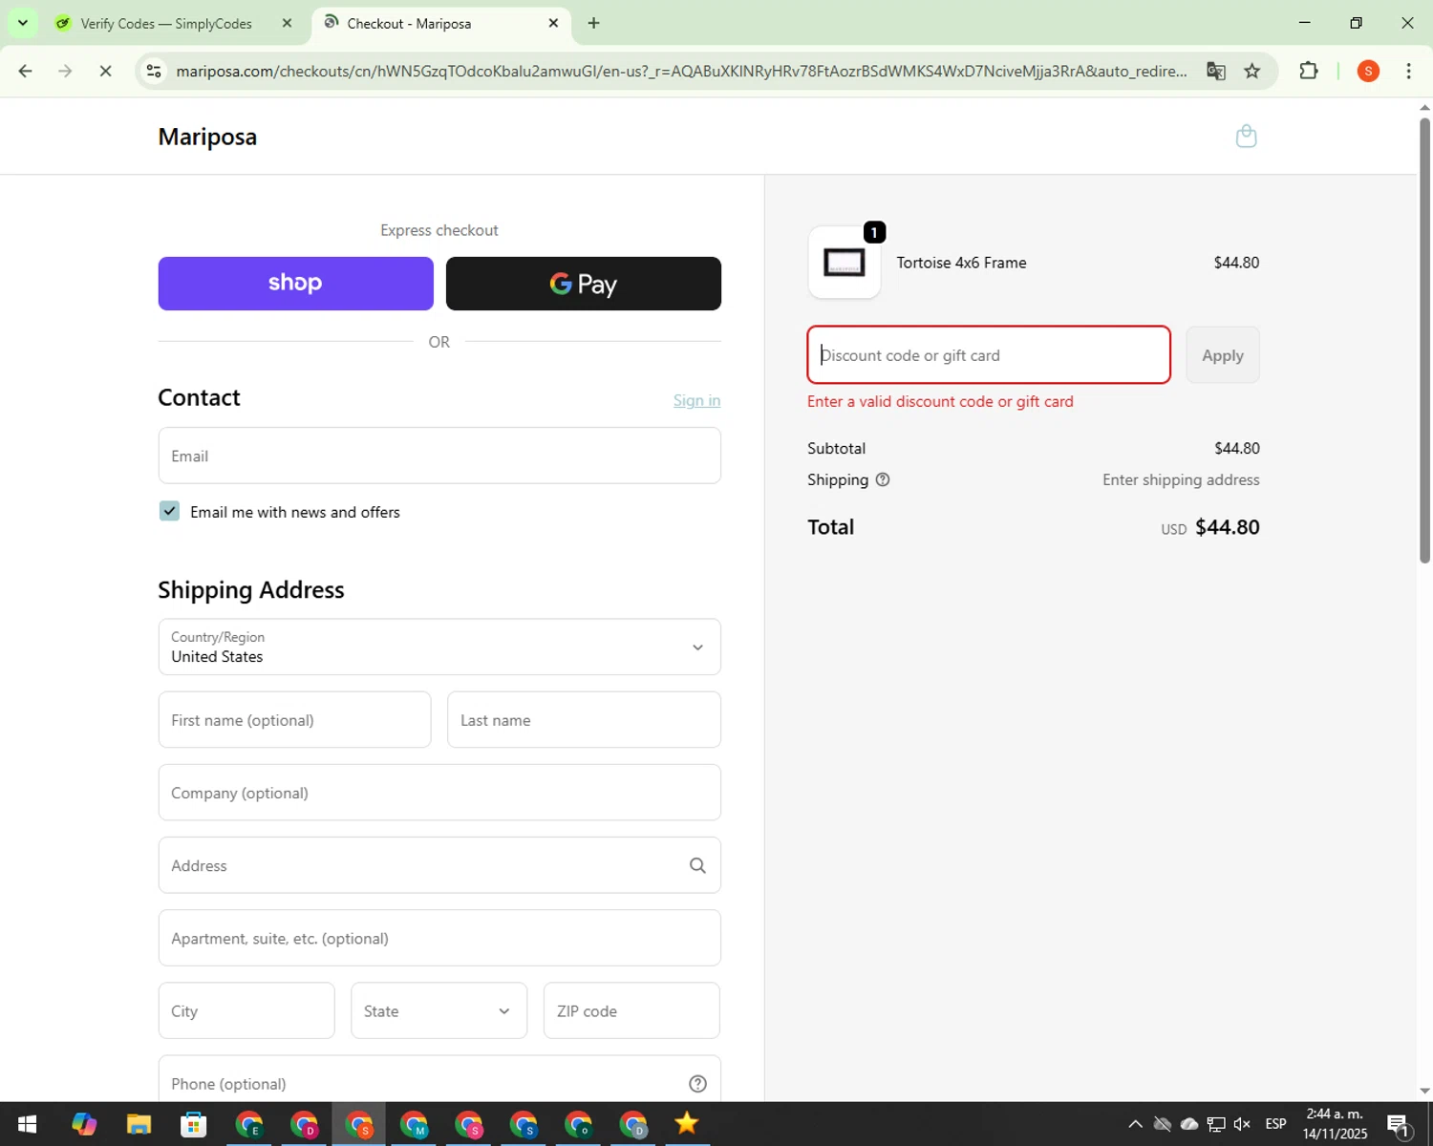Screen dimensions: 1433x1146
Task: Show hidden system tray icons
Action: tap(1135, 1124)
